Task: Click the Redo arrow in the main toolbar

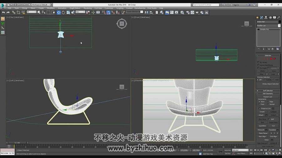Action: click(x=8, y=12)
